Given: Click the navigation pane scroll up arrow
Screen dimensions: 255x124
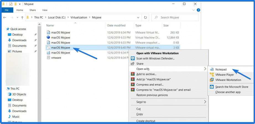Looking at the screenshot, I should pyautogui.click(x=39, y=25).
